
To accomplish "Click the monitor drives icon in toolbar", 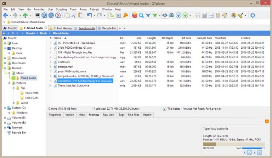I will [x=38, y=16].
